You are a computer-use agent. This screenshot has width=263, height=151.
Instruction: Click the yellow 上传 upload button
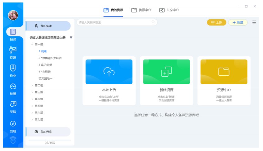click(x=216, y=22)
